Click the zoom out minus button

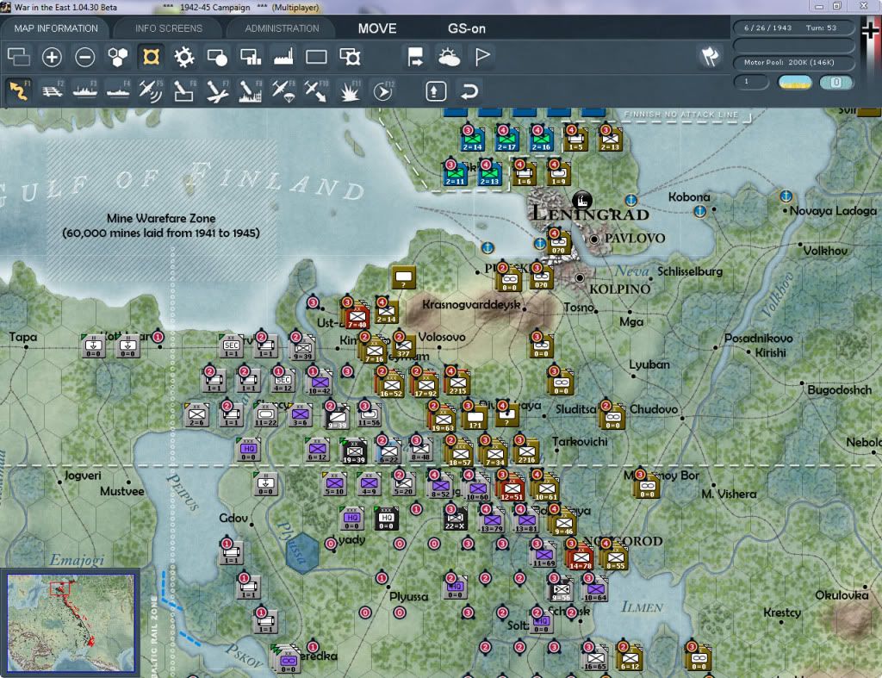85,57
